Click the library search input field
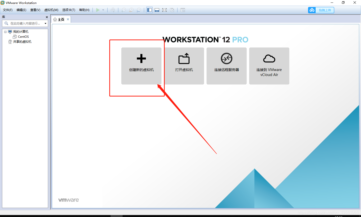The width and height of the screenshot is (361, 217). [25, 23]
